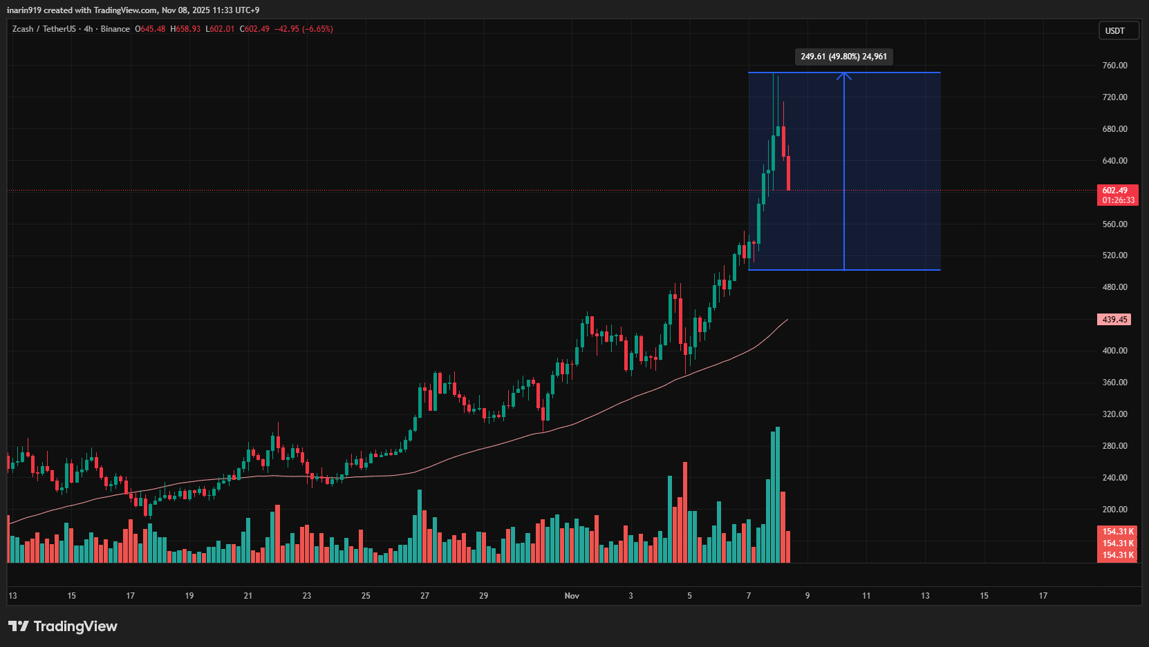The image size is (1149, 647).
Task: Click the 29 date label on time axis
Action: [484, 596]
